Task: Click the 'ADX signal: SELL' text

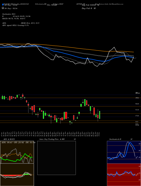Action: [x=10, y=25]
